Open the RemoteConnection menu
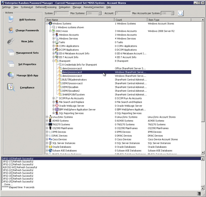This screenshot has width=206, height=197. (94, 7)
